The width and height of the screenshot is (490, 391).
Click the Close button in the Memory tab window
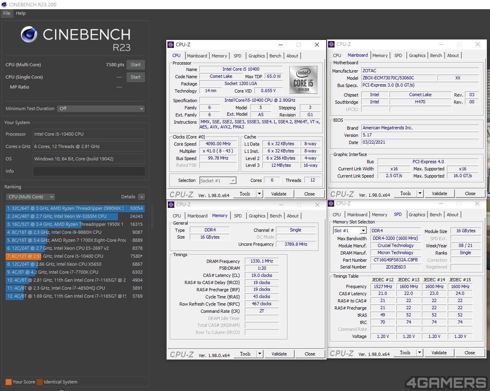(310, 354)
